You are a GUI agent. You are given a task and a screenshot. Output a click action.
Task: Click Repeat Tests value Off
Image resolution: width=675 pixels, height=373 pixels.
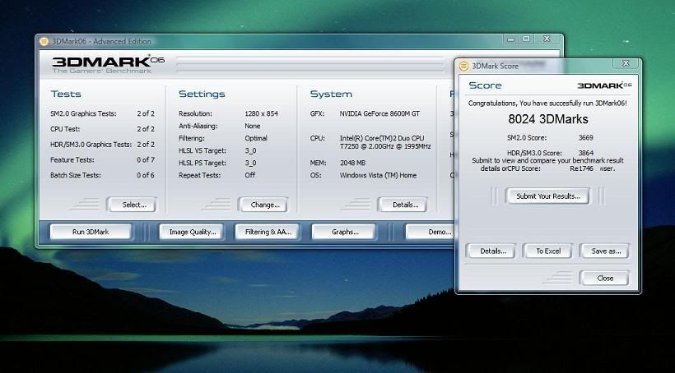tap(249, 175)
